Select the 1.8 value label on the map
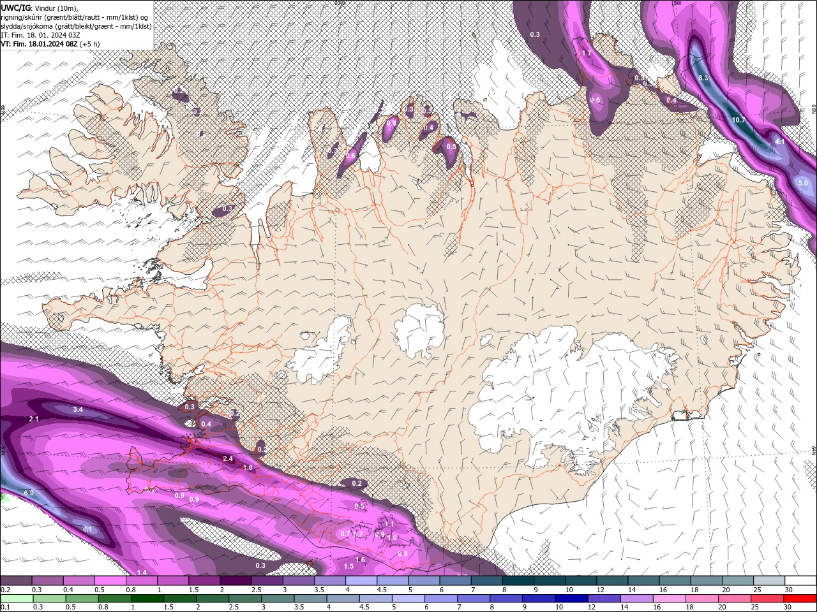Screen dimensions: 817x612 point(248,468)
